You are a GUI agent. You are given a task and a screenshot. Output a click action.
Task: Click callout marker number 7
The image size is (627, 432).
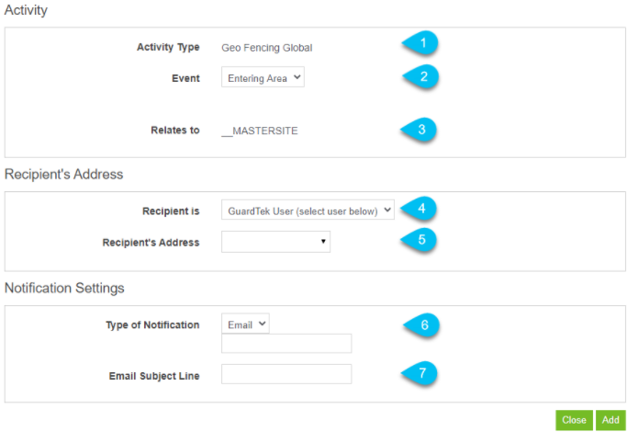420,373
